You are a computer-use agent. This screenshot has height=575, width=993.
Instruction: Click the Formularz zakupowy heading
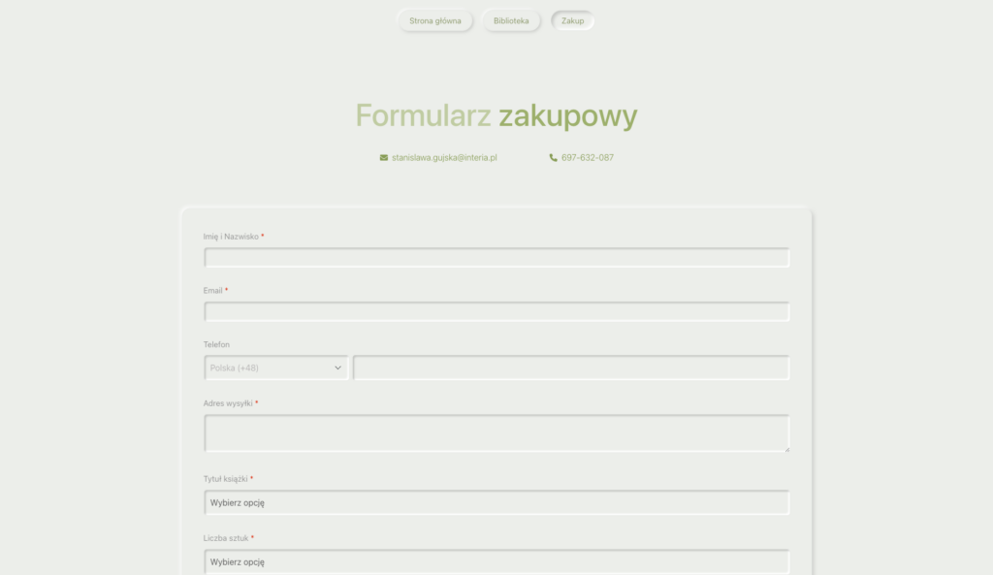tap(496, 115)
